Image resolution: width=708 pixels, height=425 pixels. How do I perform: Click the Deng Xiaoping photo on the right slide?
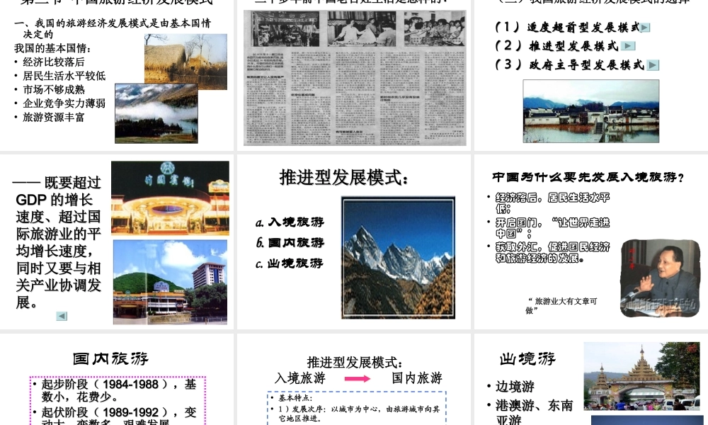[659, 278]
